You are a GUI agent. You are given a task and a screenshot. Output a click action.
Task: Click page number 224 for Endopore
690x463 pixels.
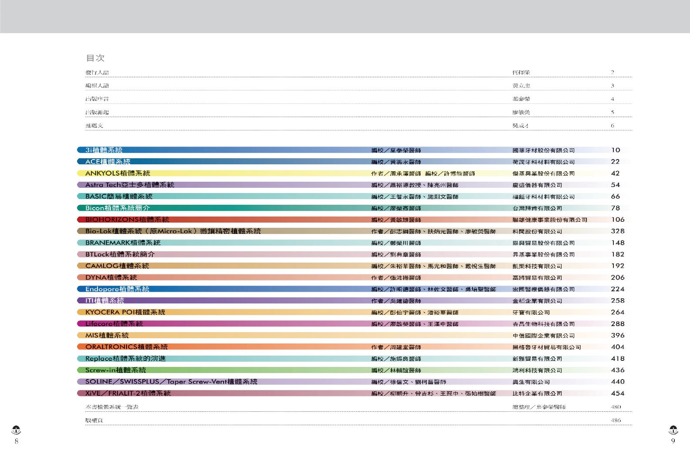point(617,289)
